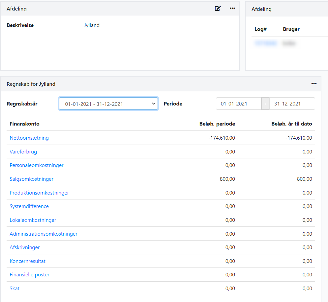
Task: Click the Produktionsomkostninger link
Action: pyautogui.click(x=39, y=193)
